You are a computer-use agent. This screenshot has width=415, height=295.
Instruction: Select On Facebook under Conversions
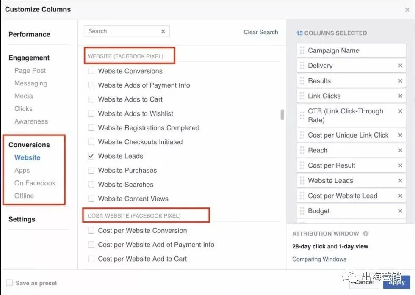click(x=35, y=183)
